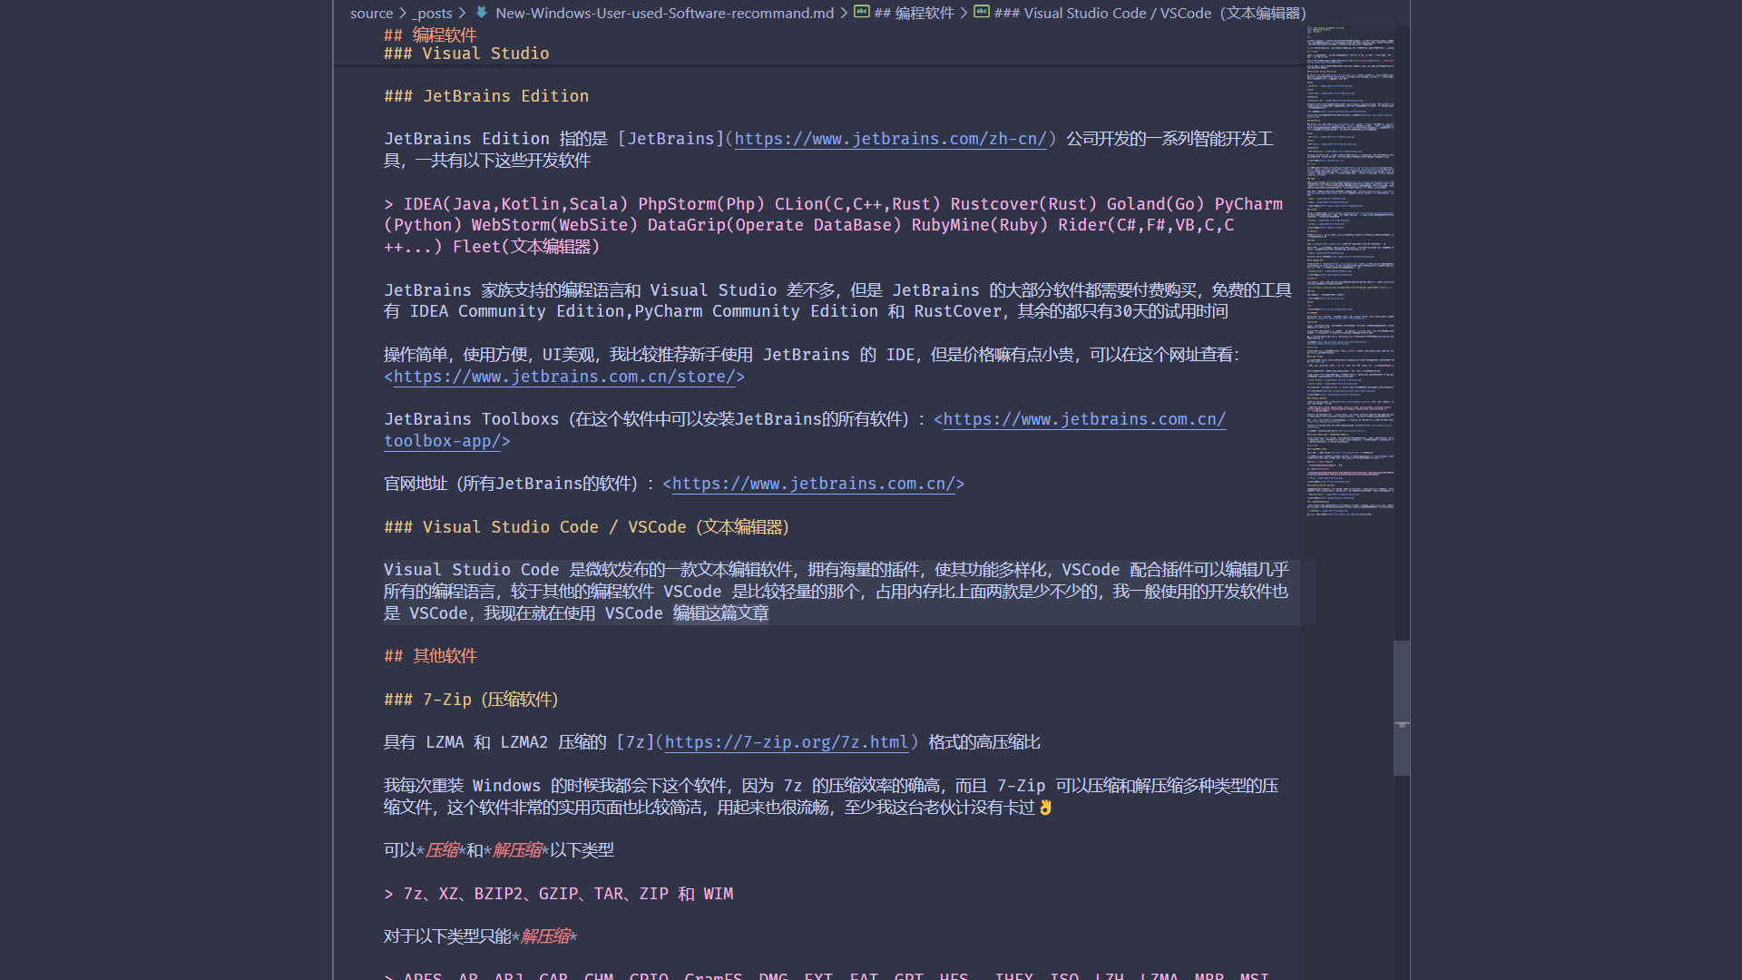
Task: Click the italic '解压缩' in '对于以下类型只能' line
Action: pyautogui.click(x=545, y=936)
